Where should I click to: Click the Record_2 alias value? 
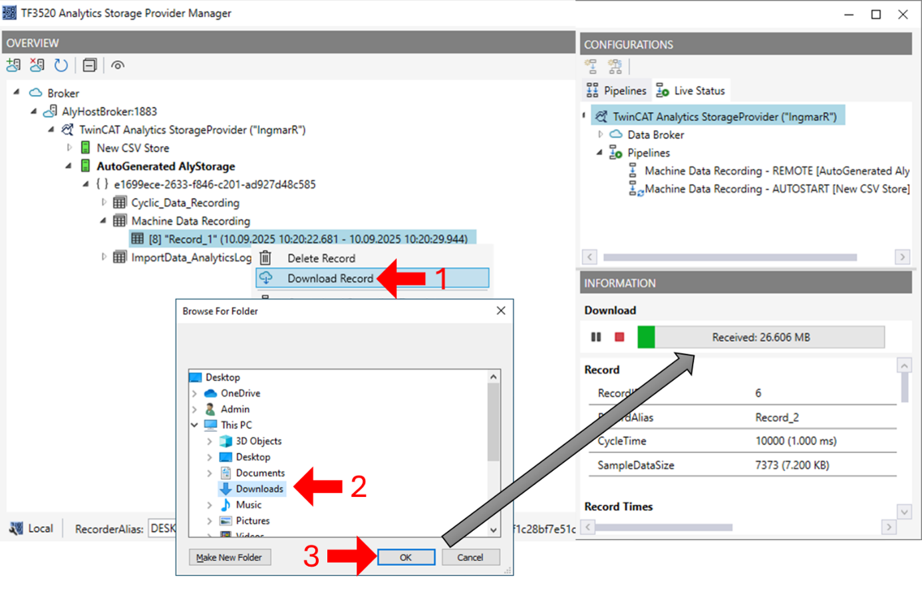(777, 417)
